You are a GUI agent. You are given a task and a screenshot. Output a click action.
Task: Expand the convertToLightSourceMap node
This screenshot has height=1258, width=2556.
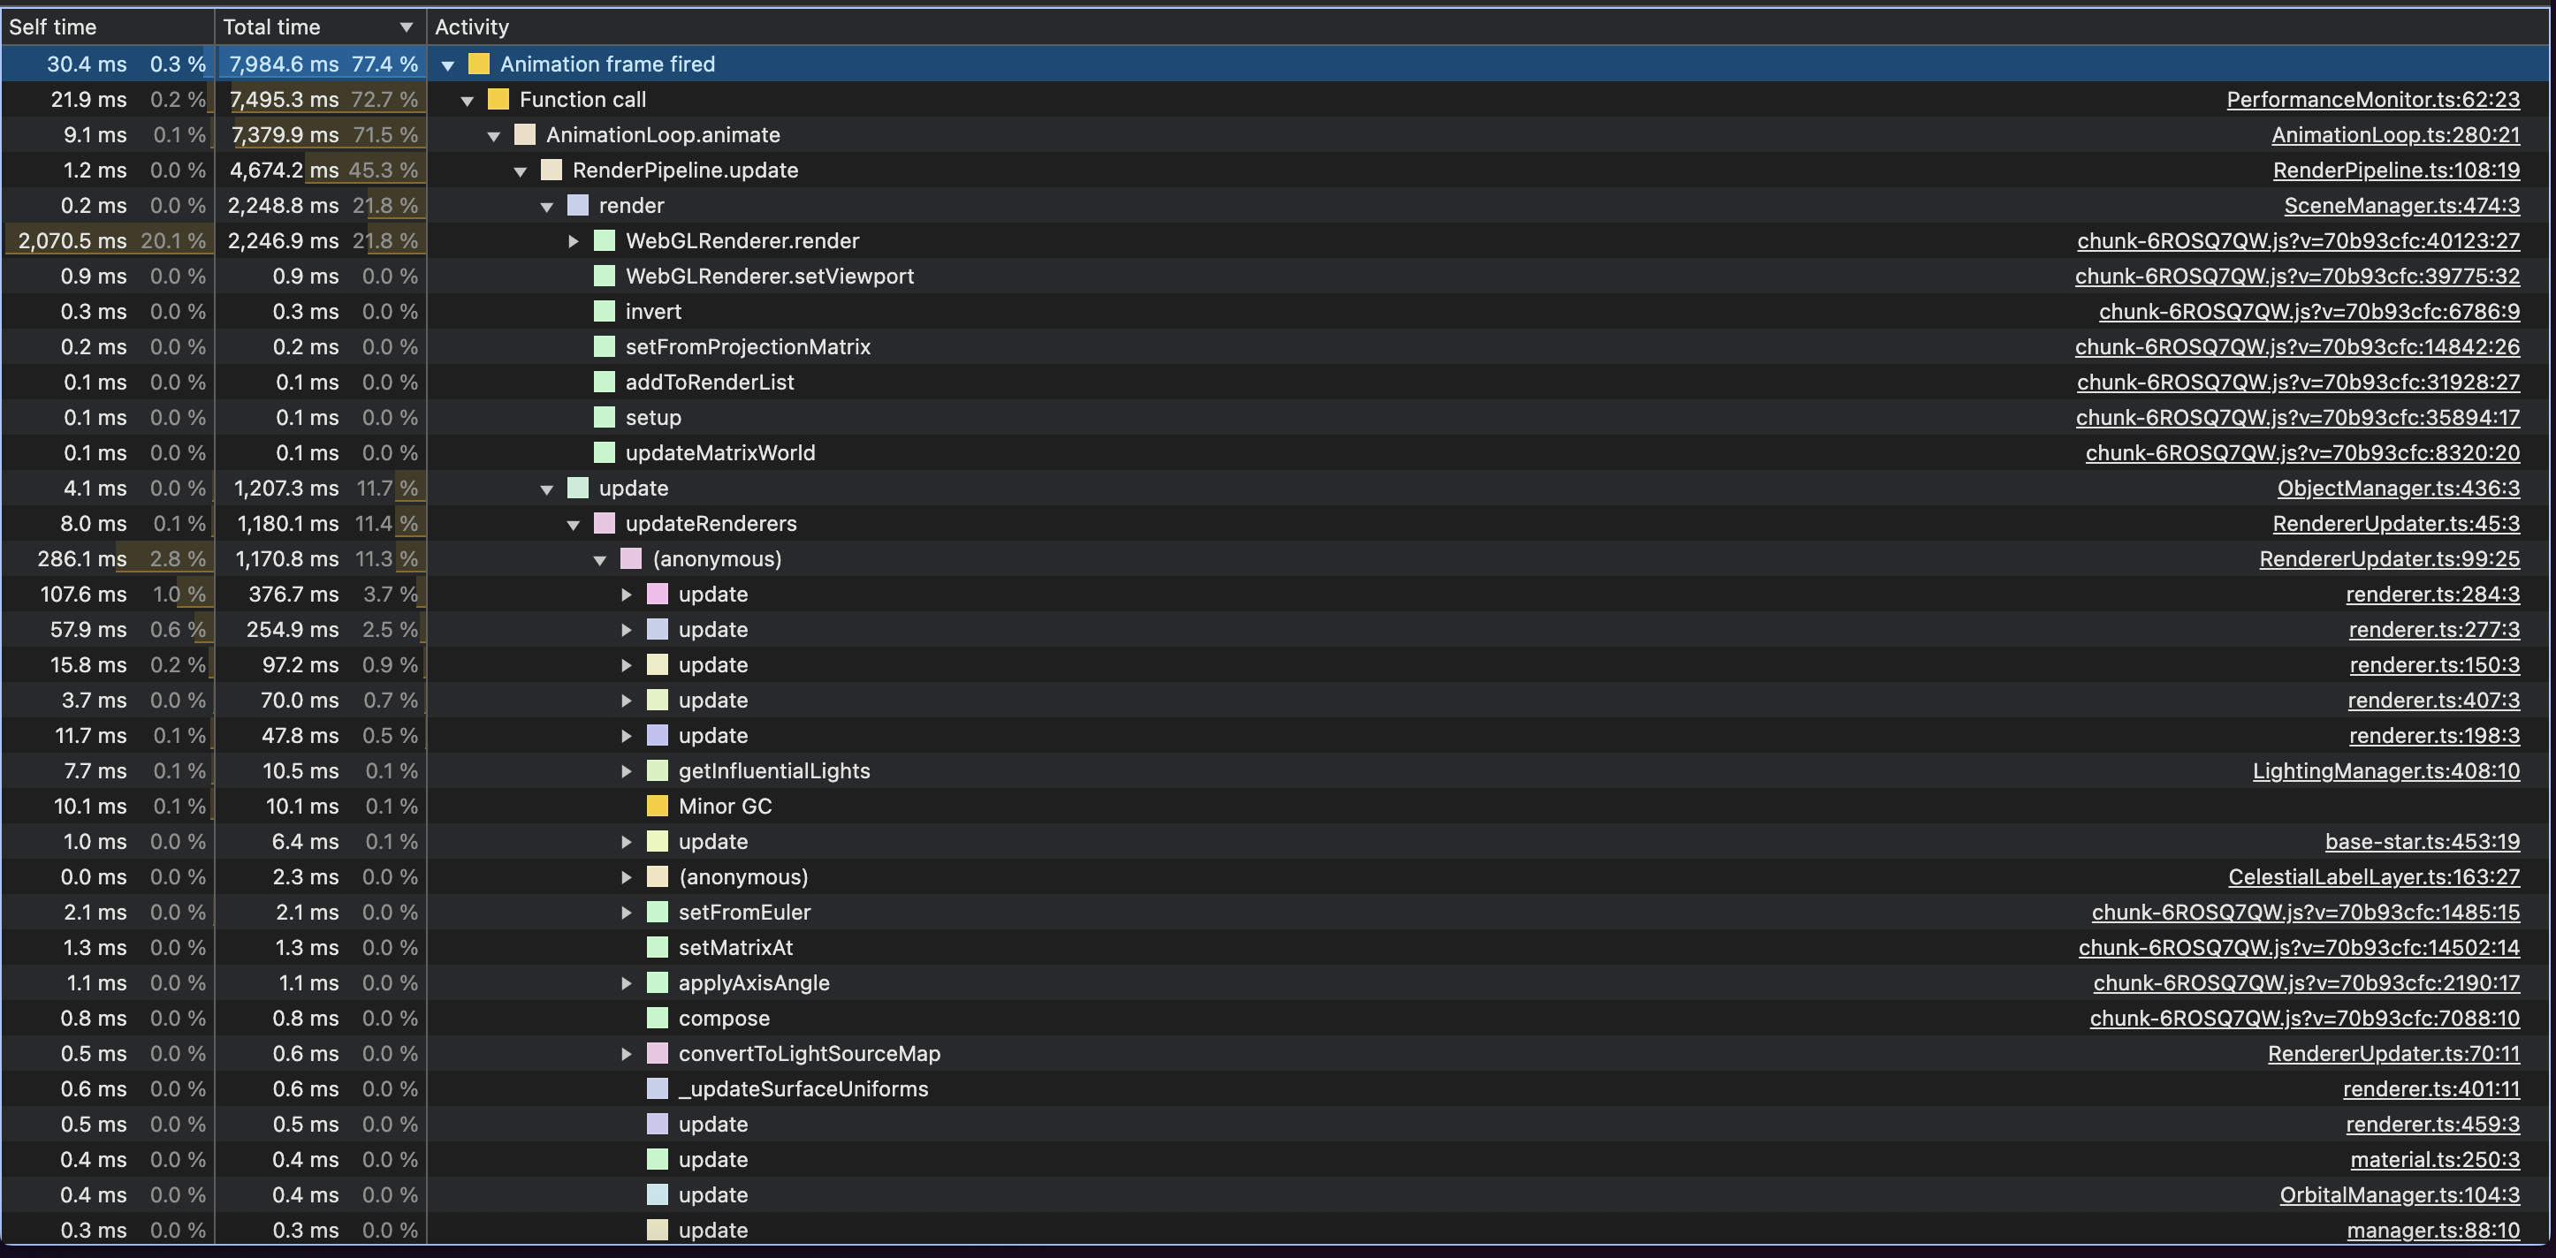coord(626,1054)
